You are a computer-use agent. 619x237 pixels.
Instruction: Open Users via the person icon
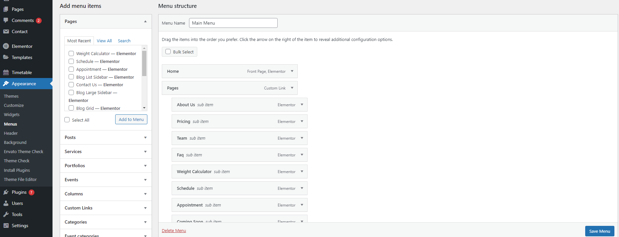point(6,203)
